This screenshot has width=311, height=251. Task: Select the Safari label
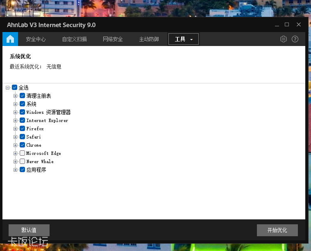point(34,137)
